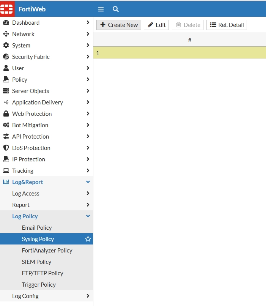Expand the Policy chevron

point(88,79)
